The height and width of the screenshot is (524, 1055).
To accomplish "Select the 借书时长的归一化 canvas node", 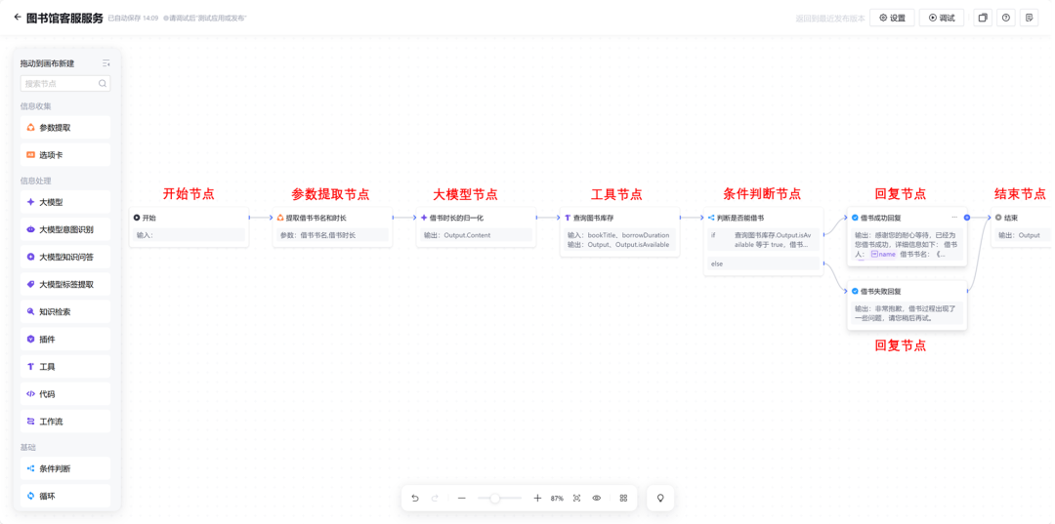I will coord(477,227).
